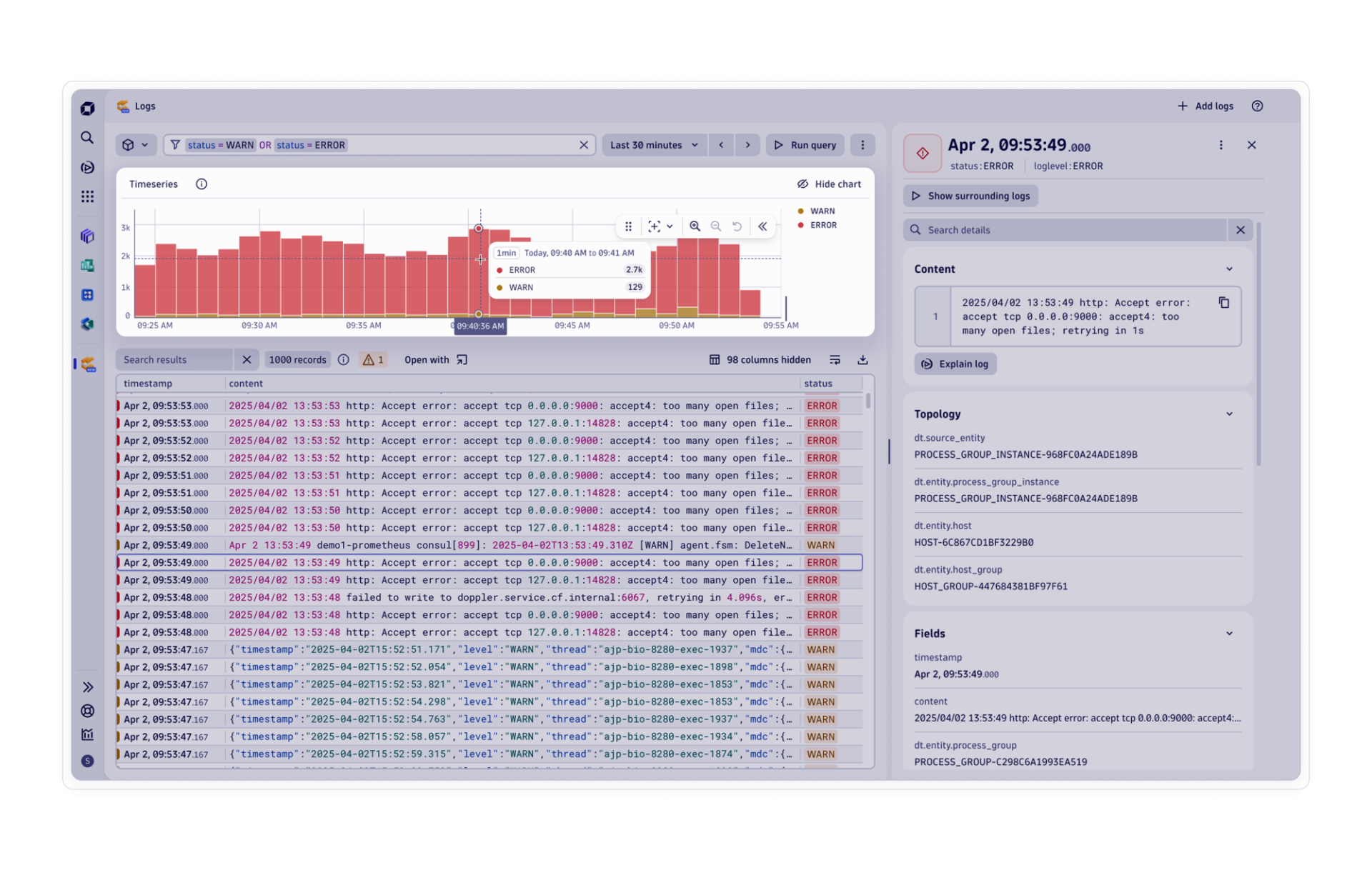The image size is (1372, 870).
Task: Select the chart zoom-to-selection tool
Action: tap(653, 226)
